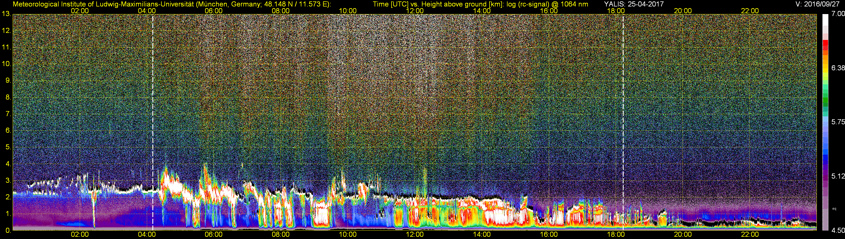Click the 08:00 label on the lower time axis
The image size is (845, 239).
[x=281, y=235]
